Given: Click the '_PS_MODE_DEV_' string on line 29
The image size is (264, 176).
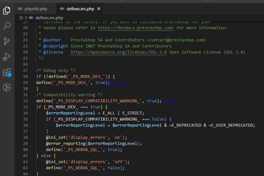Looking at the screenshot, I should point(72,83).
